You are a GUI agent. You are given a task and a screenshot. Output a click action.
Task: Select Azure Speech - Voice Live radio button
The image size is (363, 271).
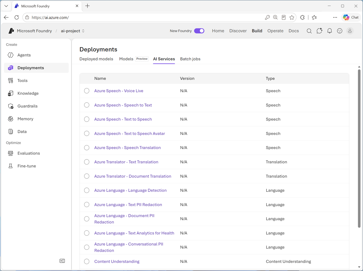87,91
